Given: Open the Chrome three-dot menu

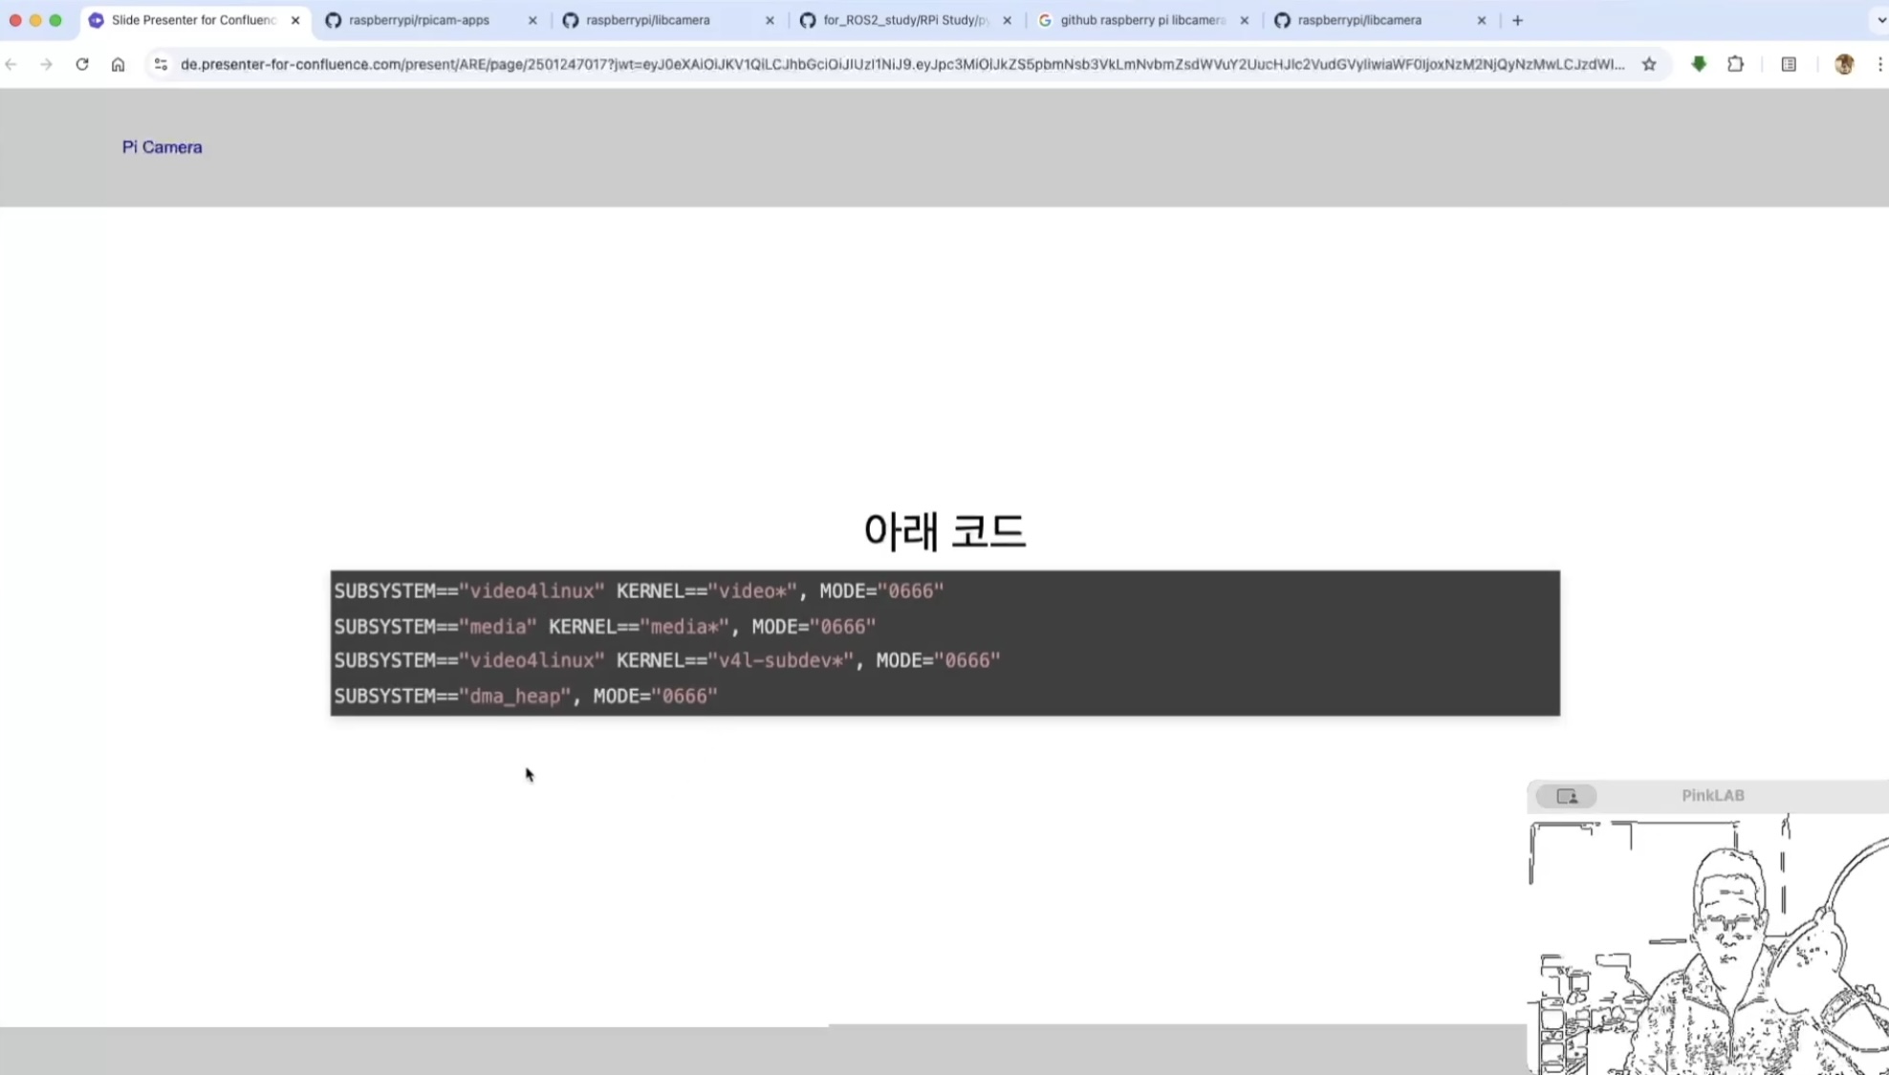Looking at the screenshot, I should [x=1879, y=64].
